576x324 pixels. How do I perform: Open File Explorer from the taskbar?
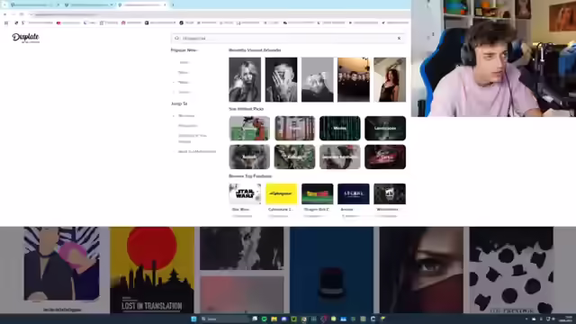click(274, 319)
